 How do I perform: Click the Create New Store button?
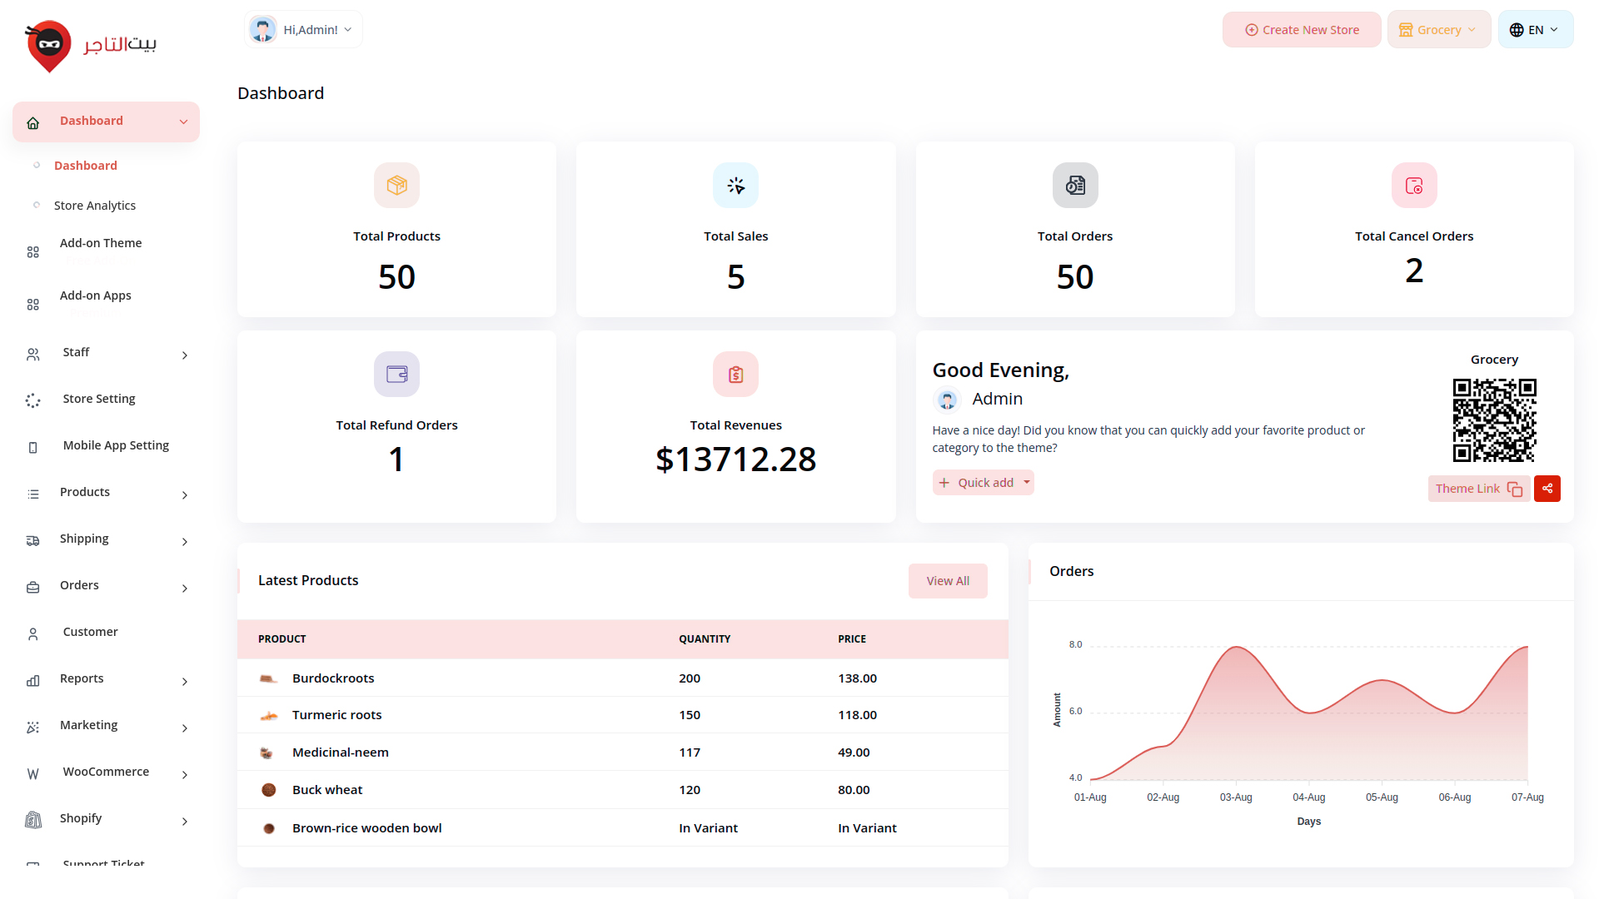(x=1302, y=30)
